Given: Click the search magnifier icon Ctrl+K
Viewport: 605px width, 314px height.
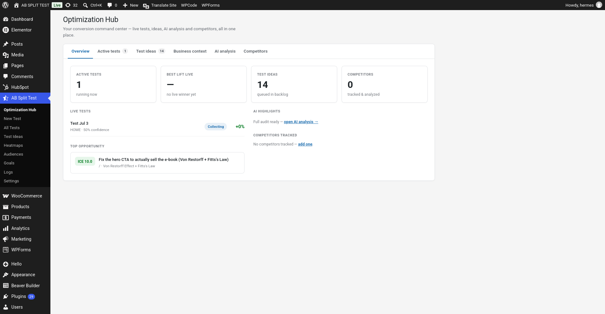Looking at the screenshot, I should 85,5.
